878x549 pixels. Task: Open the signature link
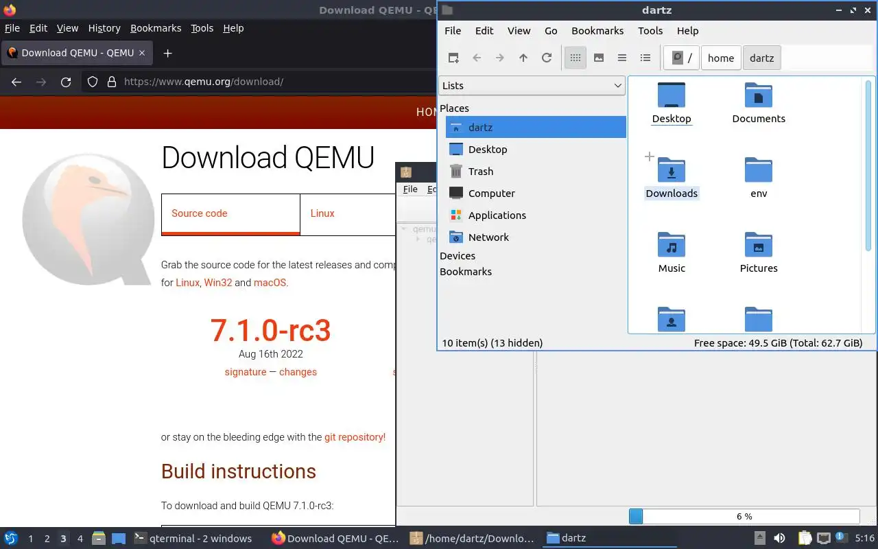click(x=246, y=372)
